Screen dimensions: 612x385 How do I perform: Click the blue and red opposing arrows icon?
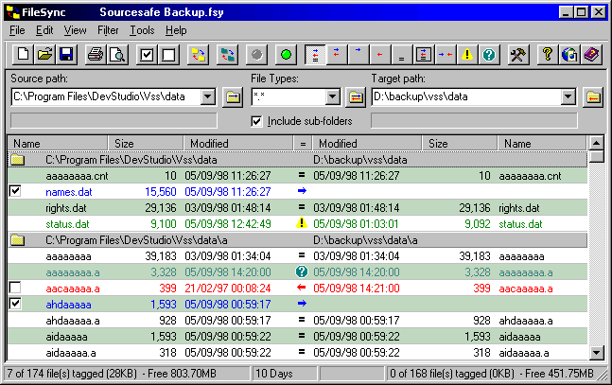click(x=446, y=55)
